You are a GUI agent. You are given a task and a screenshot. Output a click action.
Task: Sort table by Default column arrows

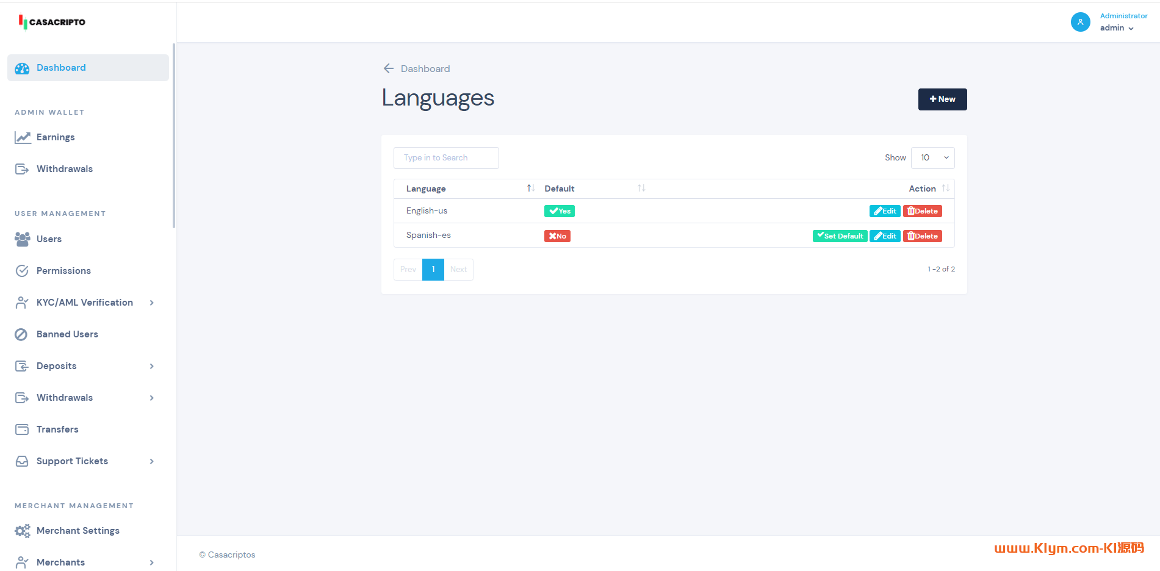pyautogui.click(x=641, y=189)
